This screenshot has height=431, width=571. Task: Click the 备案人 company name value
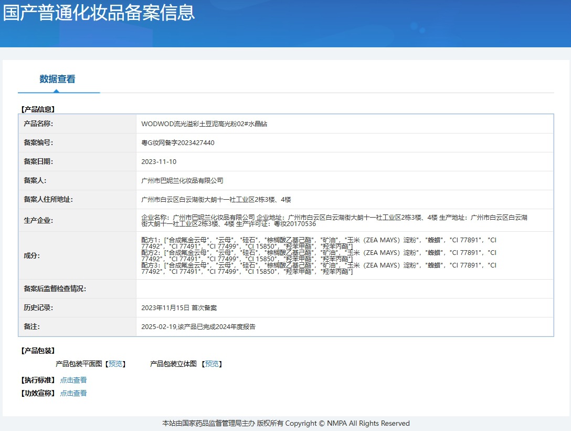click(183, 181)
